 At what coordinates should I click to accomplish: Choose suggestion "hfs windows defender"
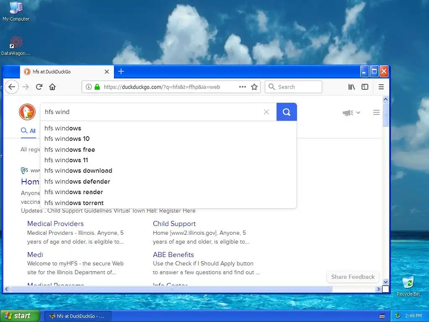click(168, 182)
